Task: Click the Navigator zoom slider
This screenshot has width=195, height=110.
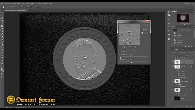Action: pyautogui.click(x=185, y=24)
